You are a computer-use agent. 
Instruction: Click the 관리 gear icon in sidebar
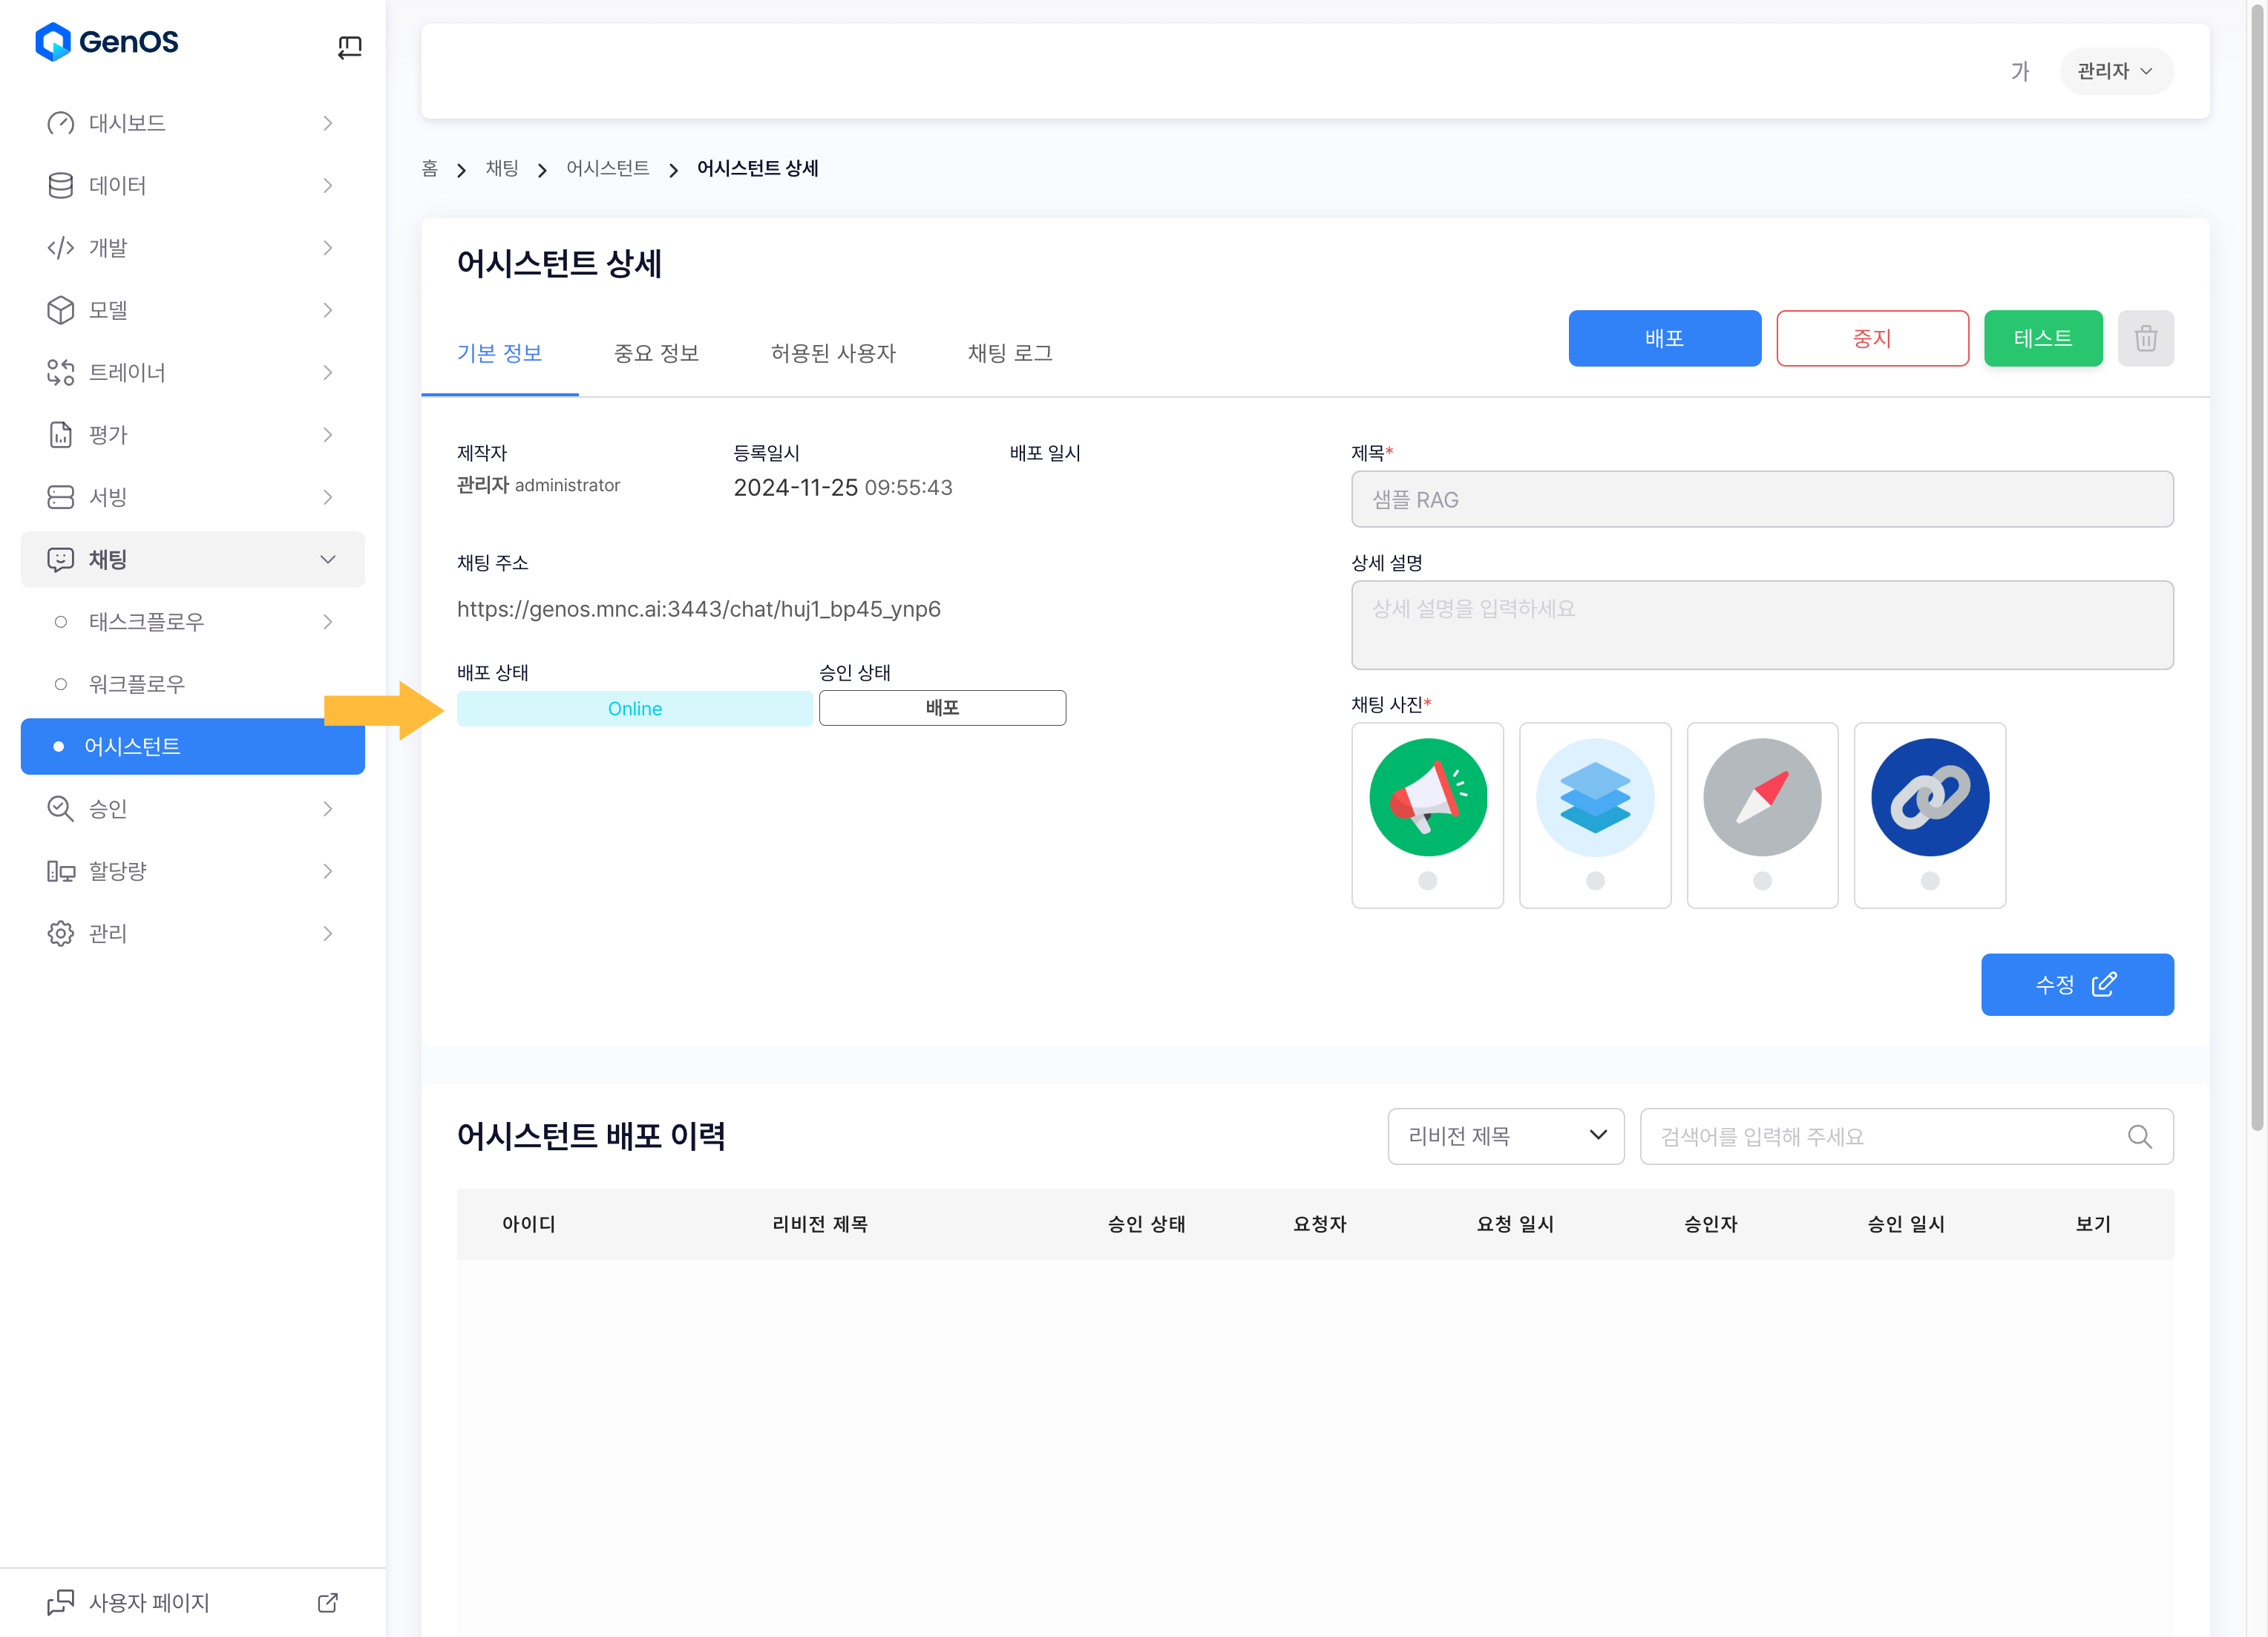[x=61, y=933]
